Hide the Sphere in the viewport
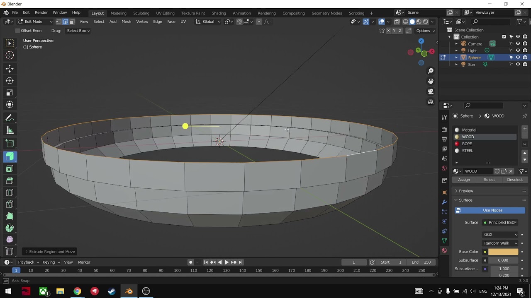This screenshot has height=298, width=531. 518,58
